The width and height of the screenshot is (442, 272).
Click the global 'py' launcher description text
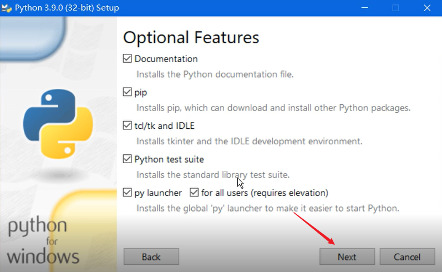[x=268, y=208]
